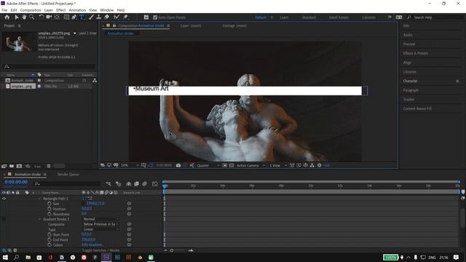The width and height of the screenshot is (466, 262).
Task: Open the flowchart icon beside Animati_stroke item
Action: point(95,81)
